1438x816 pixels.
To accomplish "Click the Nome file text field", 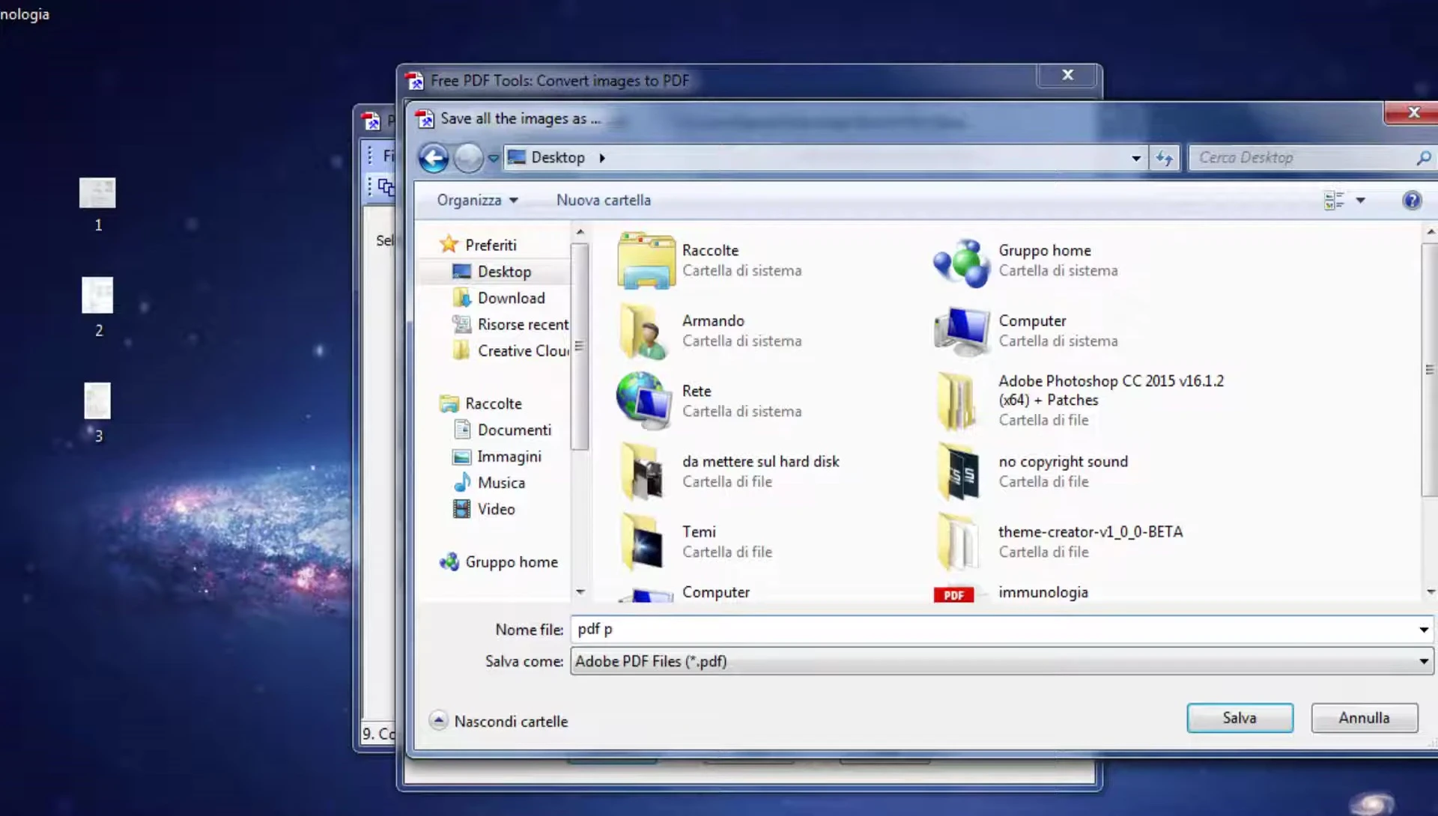I will point(992,630).
